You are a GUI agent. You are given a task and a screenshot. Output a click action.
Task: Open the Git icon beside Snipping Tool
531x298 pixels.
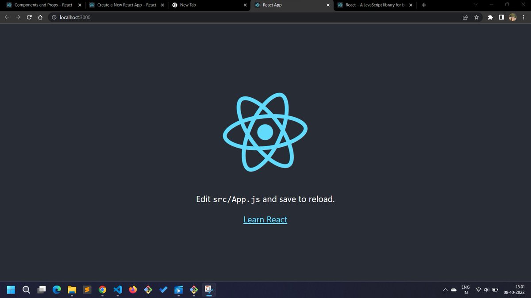click(x=193, y=290)
